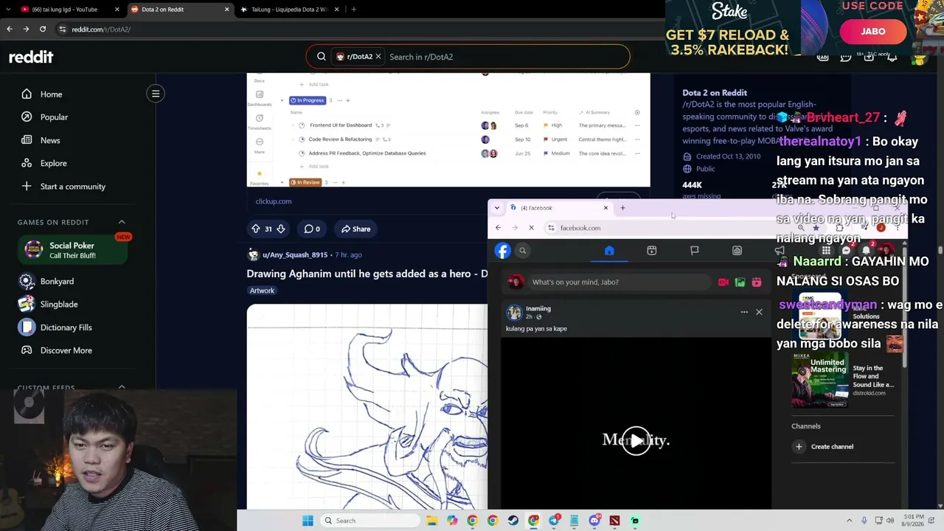The height and width of the screenshot is (531, 944).
Task: Open the Unlimited Mastering distrokid ad
Action: (x=844, y=379)
